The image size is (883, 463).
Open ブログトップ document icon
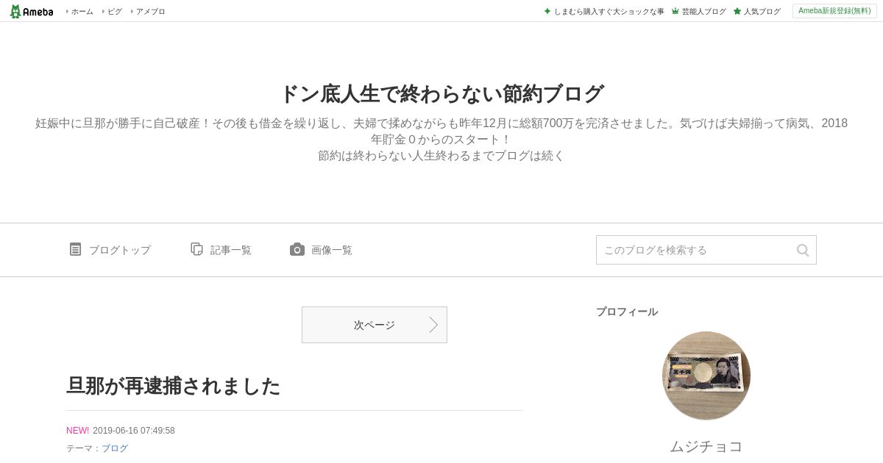(x=75, y=249)
